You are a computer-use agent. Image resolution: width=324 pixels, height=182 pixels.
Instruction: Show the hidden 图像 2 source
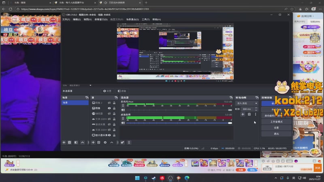pos(109,103)
